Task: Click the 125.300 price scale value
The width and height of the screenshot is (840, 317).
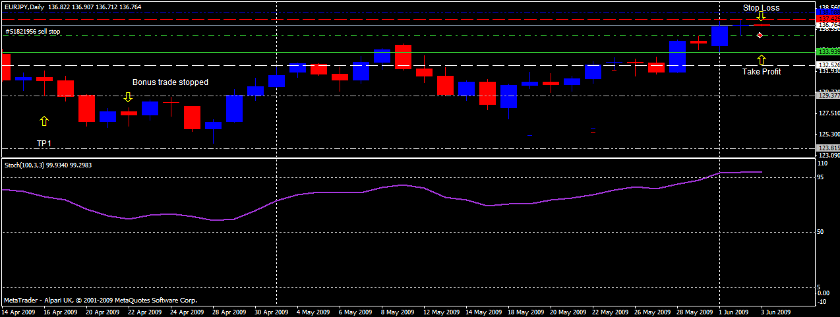Action: coord(828,134)
